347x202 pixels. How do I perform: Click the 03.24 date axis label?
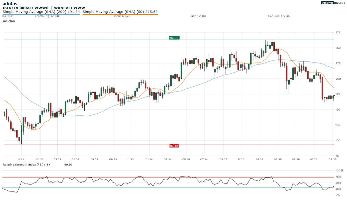click(x=168, y=160)
